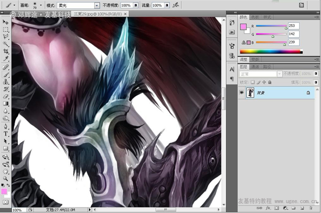The image size is (321, 213).
Task: Select the Move tool
Action: point(5,22)
